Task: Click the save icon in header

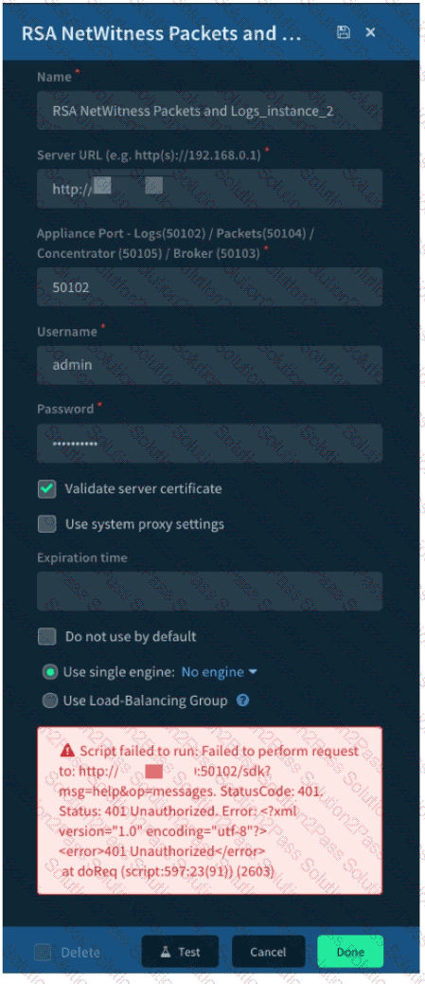Action: tap(343, 32)
